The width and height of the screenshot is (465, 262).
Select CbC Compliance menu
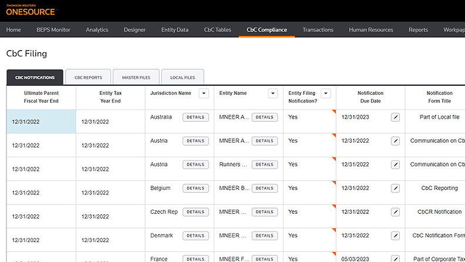(267, 30)
